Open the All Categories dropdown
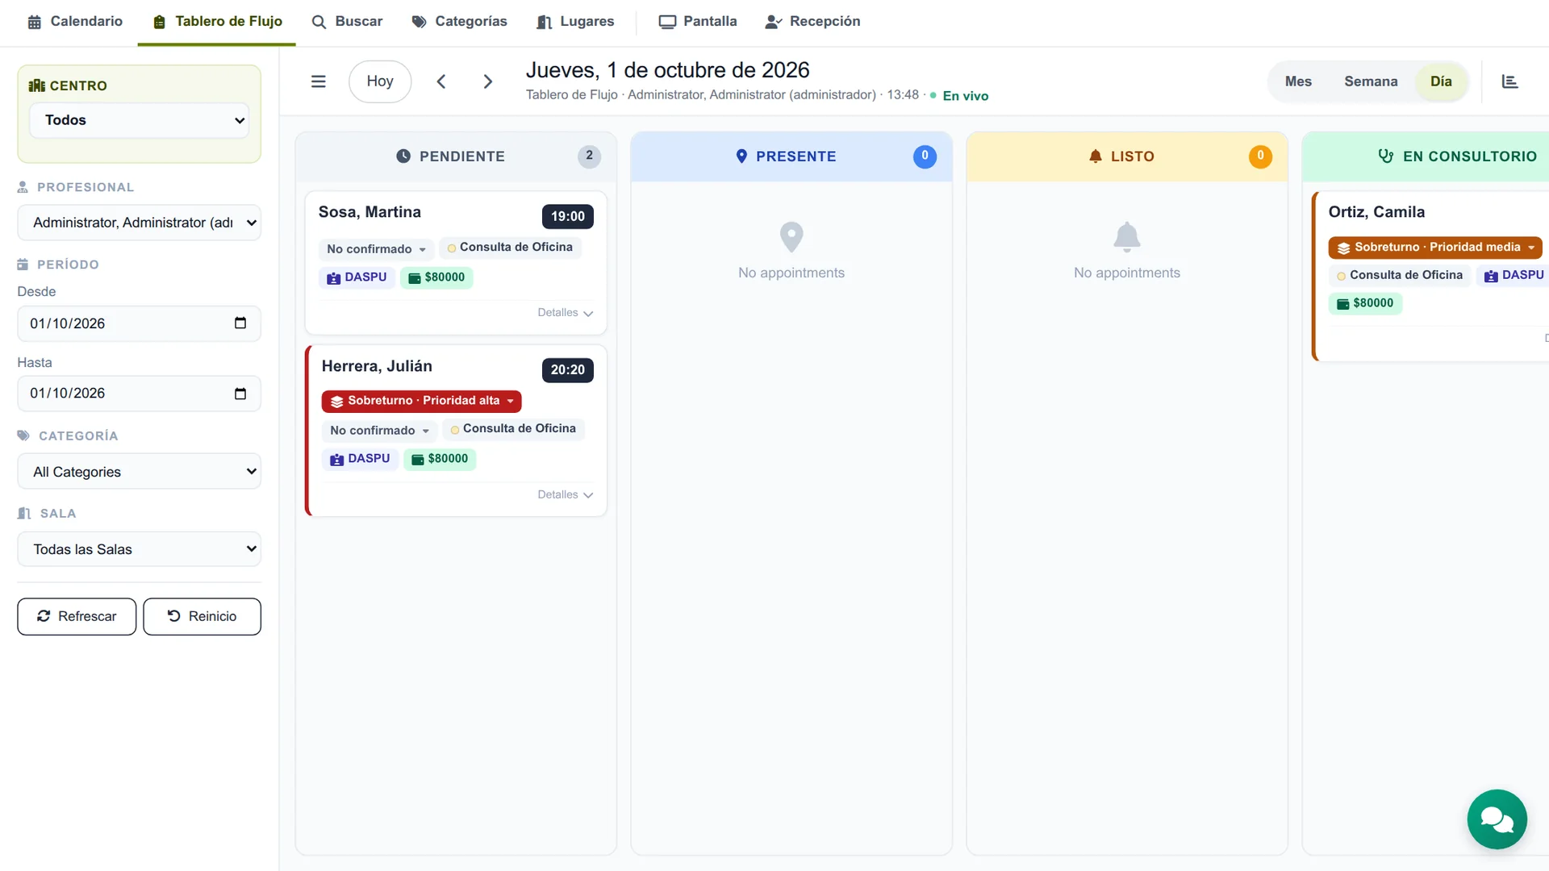Image resolution: width=1549 pixels, height=871 pixels. 139,472
